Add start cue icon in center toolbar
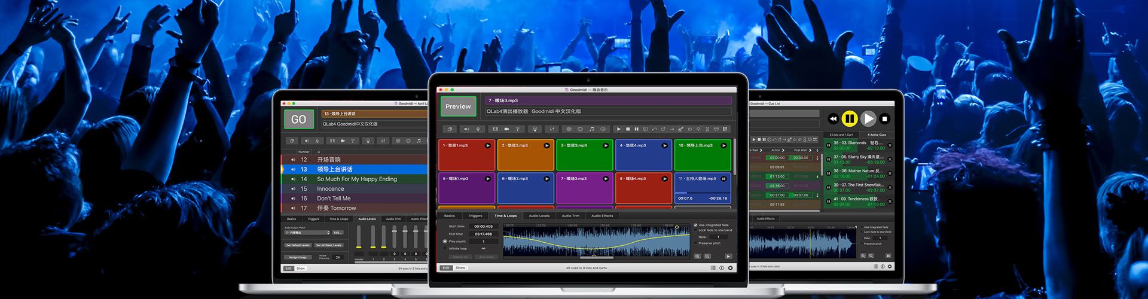The image size is (1148, 299). [x=618, y=129]
